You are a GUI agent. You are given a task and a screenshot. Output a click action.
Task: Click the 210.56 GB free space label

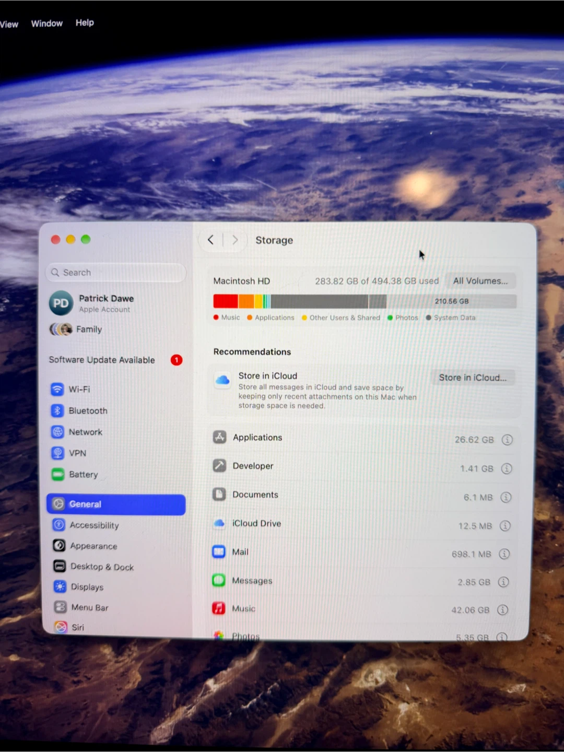click(x=452, y=301)
